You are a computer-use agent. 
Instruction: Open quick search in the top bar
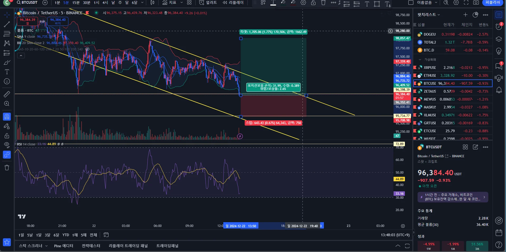[446, 3]
